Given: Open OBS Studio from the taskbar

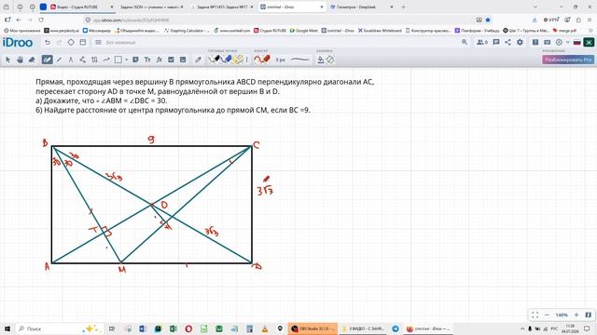Looking at the screenshot, I should (x=312, y=328).
